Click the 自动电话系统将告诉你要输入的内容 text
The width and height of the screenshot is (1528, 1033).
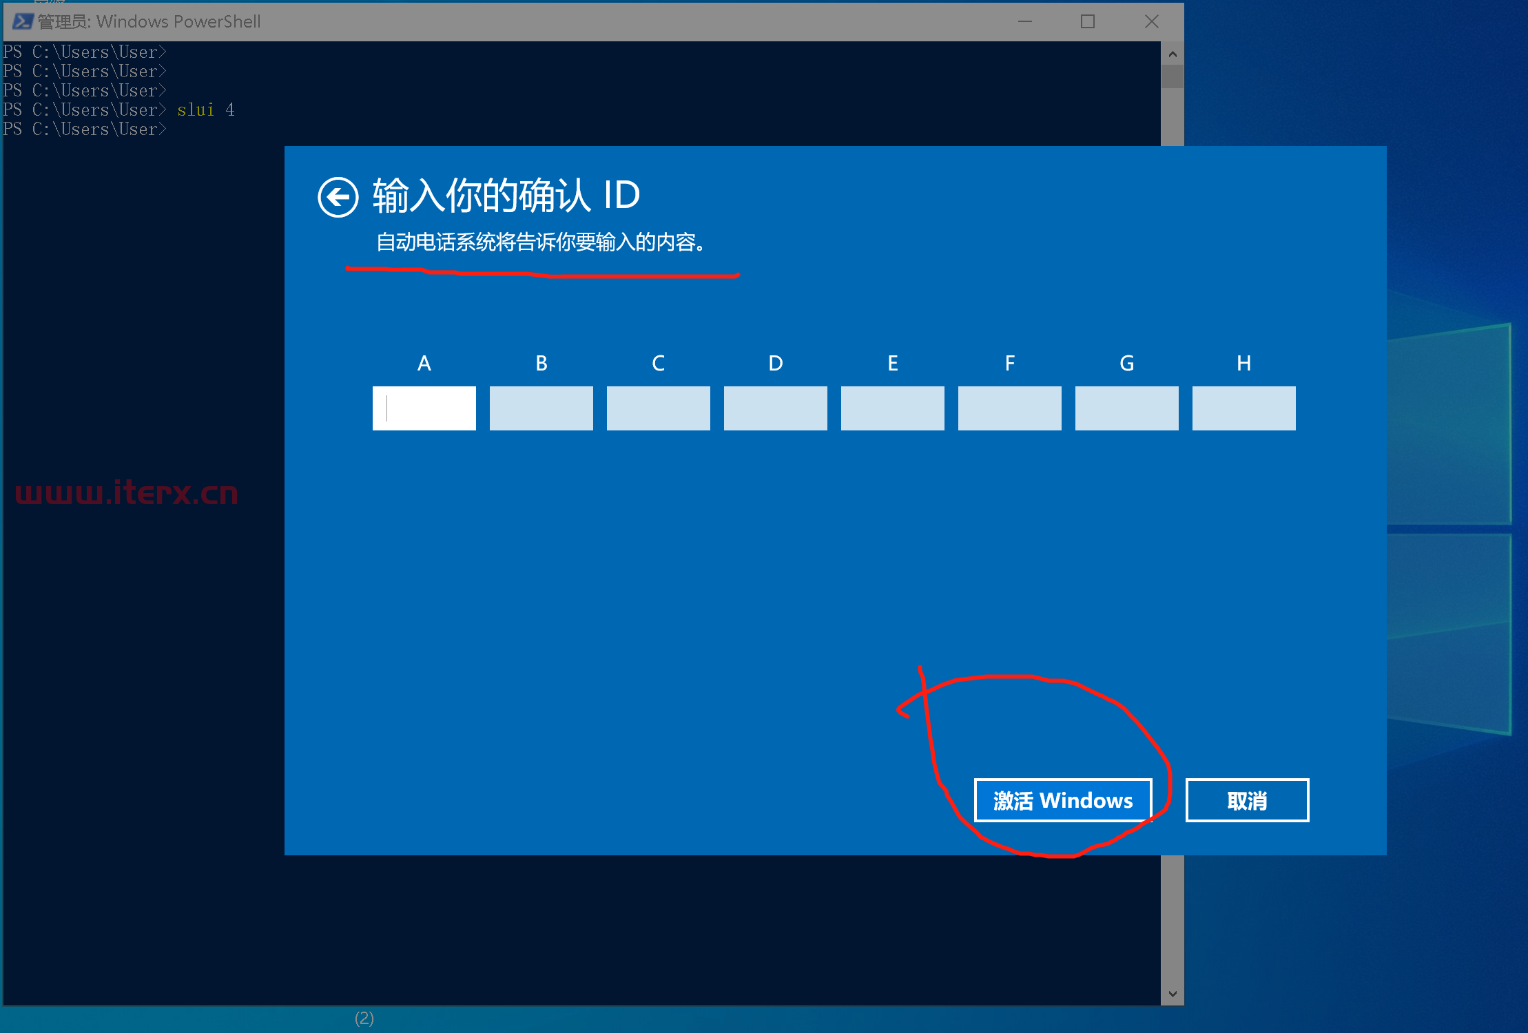[540, 242]
